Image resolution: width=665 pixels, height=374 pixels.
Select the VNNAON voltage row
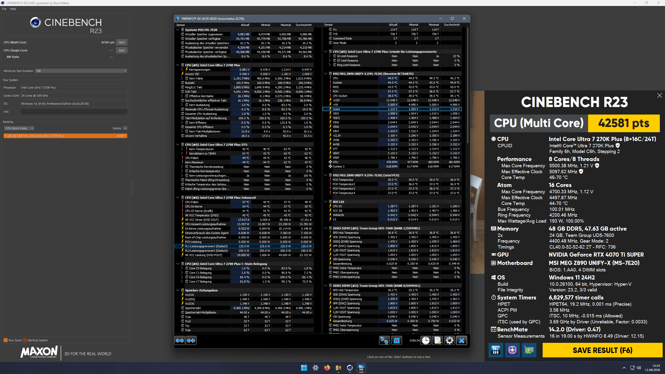(x=392, y=215)
